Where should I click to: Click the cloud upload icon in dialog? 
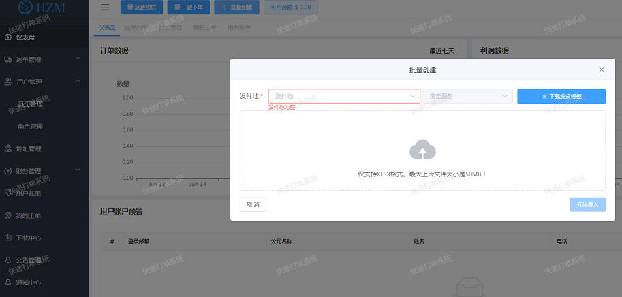pos(422,150)
